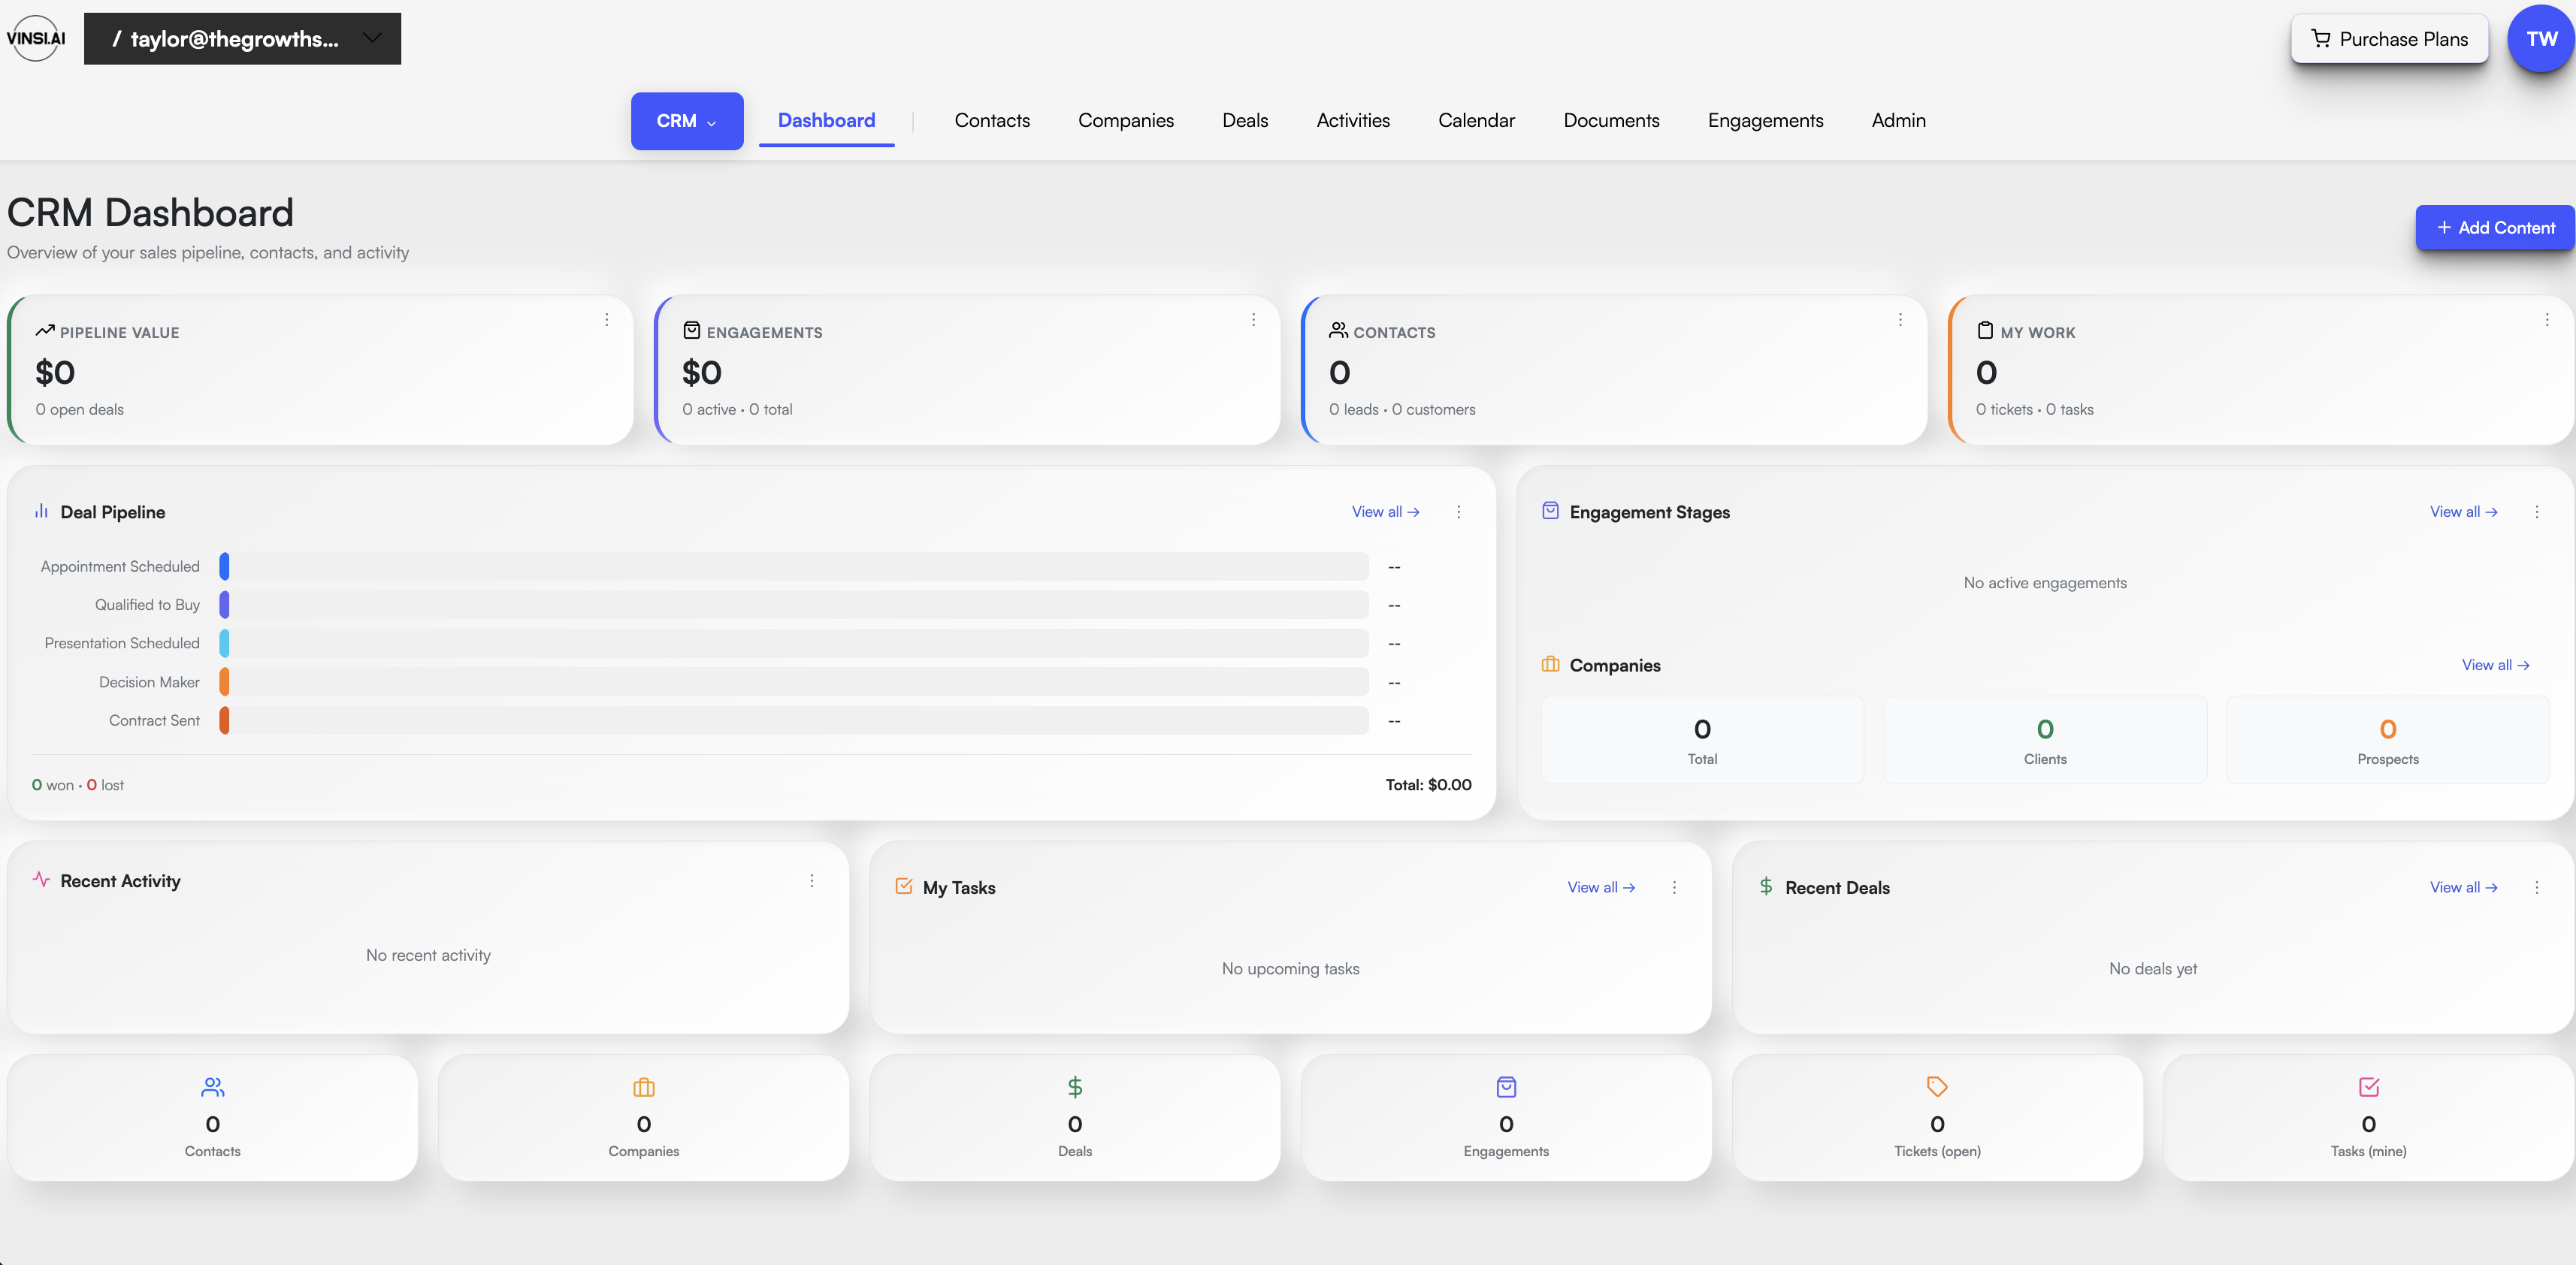Screen dimensions: 2576x1265
Task: Open the TW user avatar menu
Action: (2541, 39)
